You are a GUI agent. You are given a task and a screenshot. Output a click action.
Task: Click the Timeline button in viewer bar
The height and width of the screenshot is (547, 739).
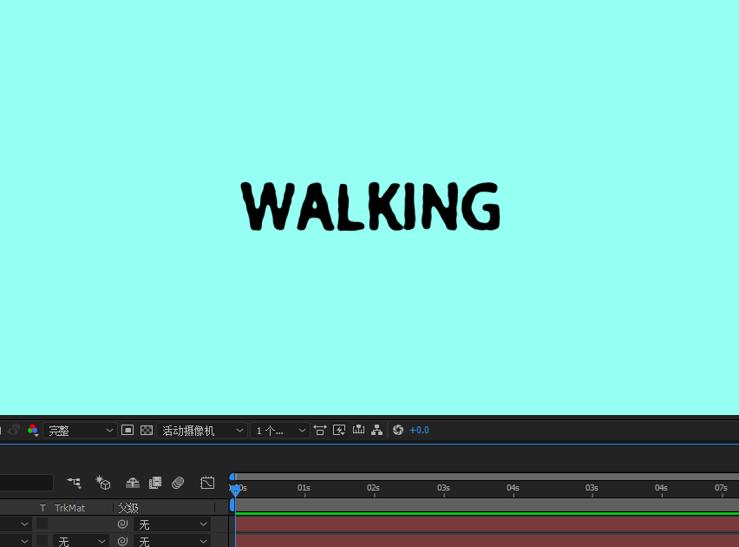pos(359,430)
